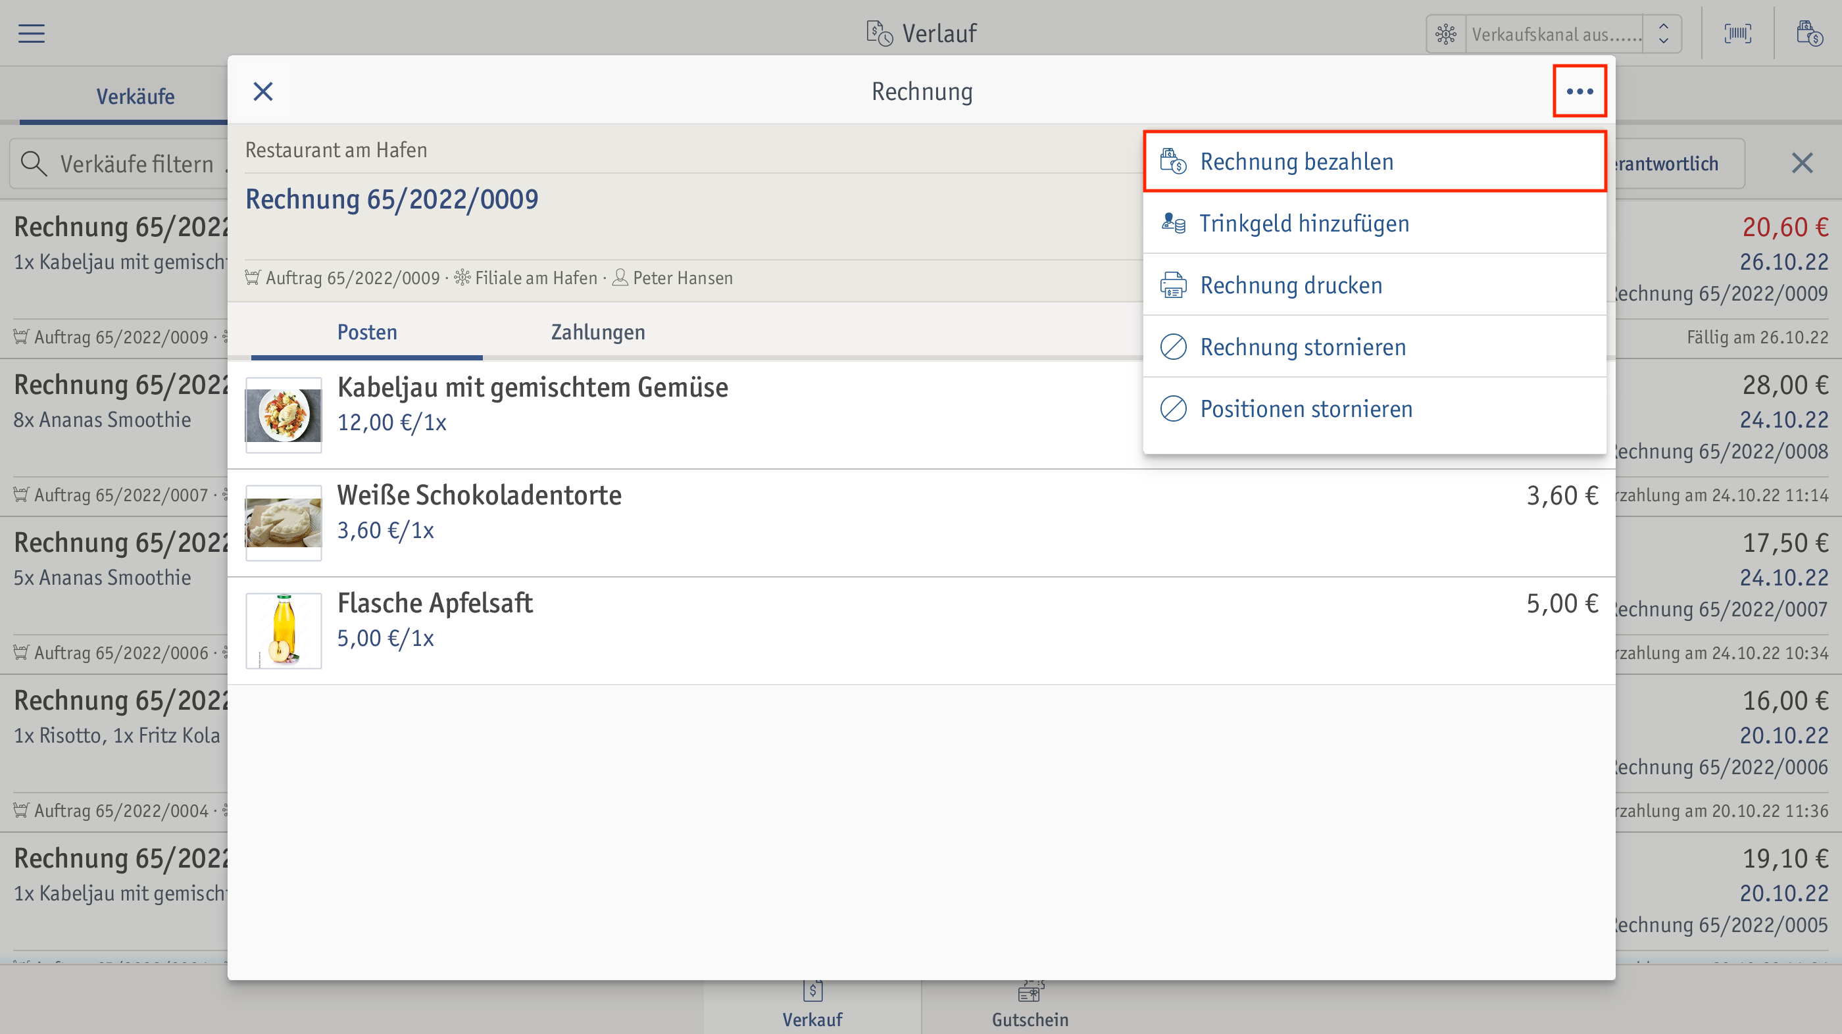
Task: Open the barcode scanner icon
Action: (x=1737, y=34)
